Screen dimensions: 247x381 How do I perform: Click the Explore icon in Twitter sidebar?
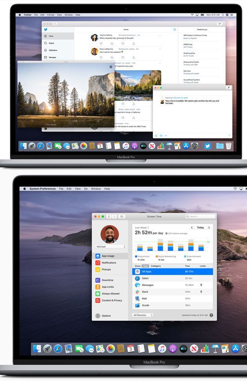tap(46, 43)
